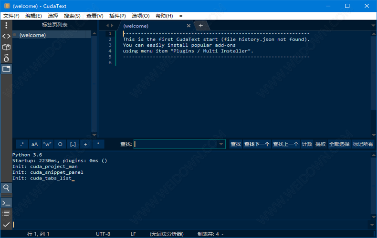Open the 搜索(S) search menu
The width and height of the screenshot is (377, 238).
coord(72,16)
